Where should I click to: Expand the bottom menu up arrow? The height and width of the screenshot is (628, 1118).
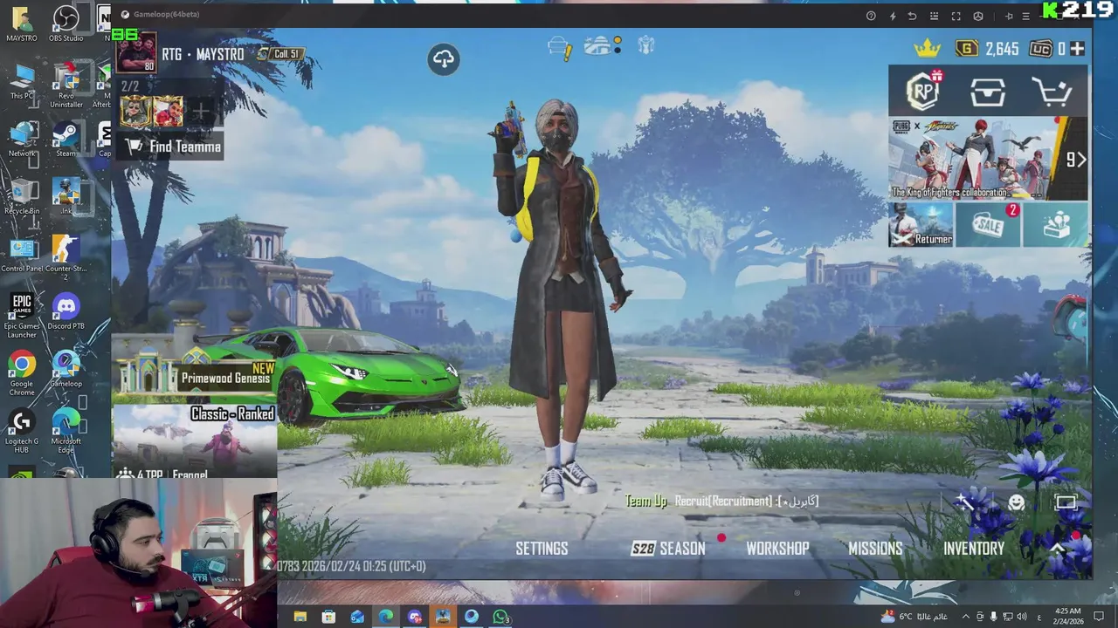[x=1057, y=549]
